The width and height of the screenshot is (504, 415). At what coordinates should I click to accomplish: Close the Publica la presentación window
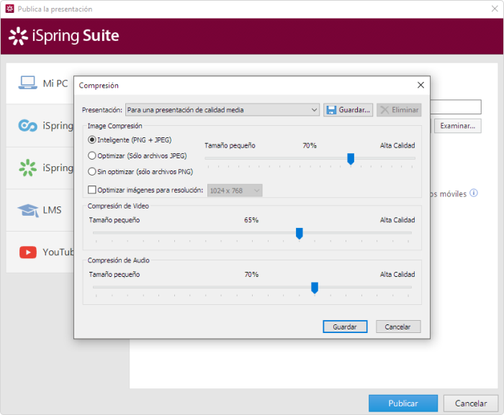click(x=495, y=9)
